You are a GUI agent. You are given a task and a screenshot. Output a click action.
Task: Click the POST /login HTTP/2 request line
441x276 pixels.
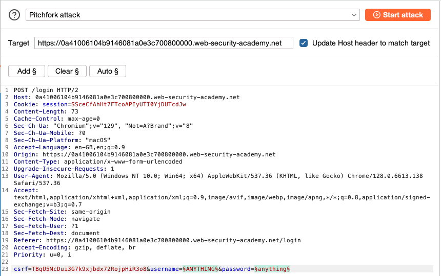(x=46, y=90)
